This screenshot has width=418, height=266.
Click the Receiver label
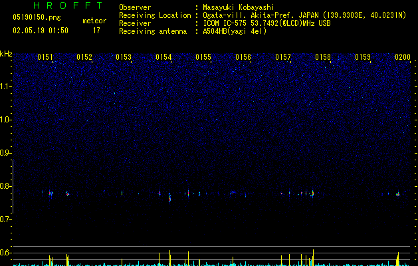(x=135, y=23)
